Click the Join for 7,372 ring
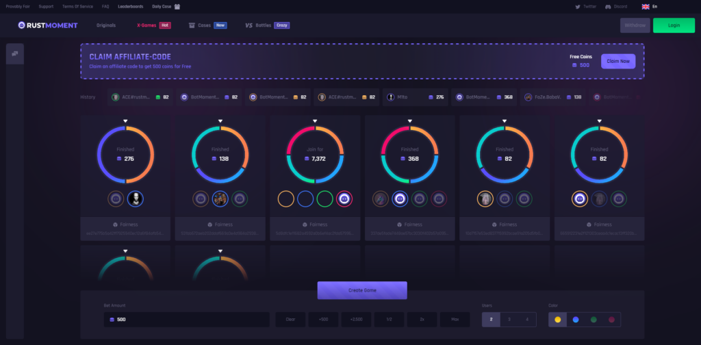 click(315, 155)
